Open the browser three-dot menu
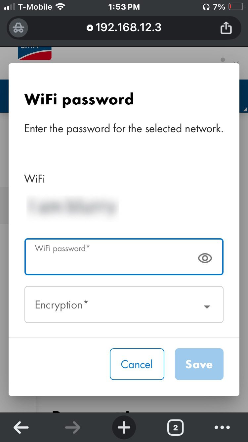This screenshot has height=442, width=248. (x=222, y=428)
